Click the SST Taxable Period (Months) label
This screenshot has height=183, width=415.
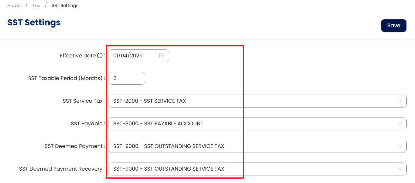tap(66, 78)
